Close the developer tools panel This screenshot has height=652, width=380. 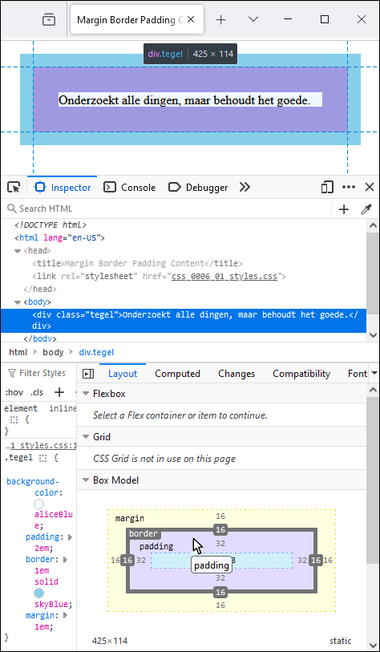370,187
